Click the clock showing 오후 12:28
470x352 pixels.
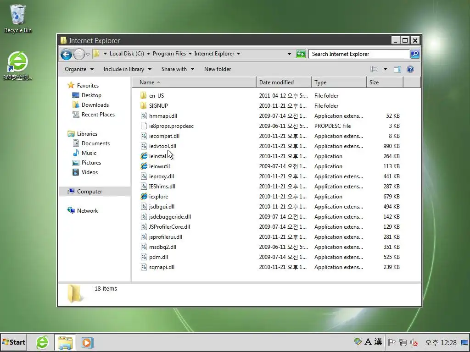(441, 342)
